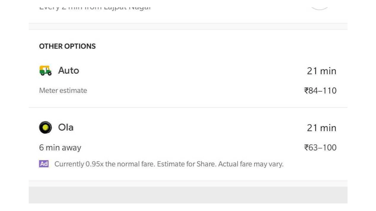Tap the ₹63–100 fare estimate
Image resolution: width=376 pixels, height=211 pixels.
pos(320,147)
